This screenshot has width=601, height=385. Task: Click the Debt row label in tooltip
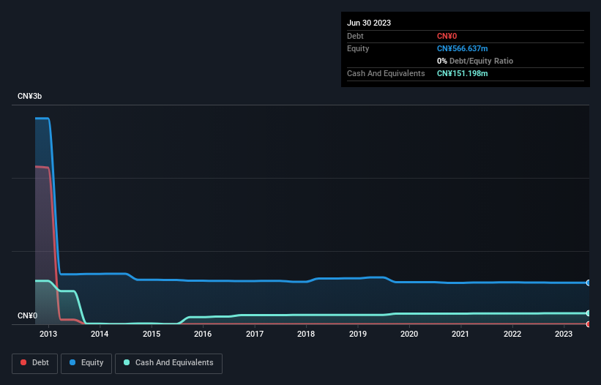point(355,36)
